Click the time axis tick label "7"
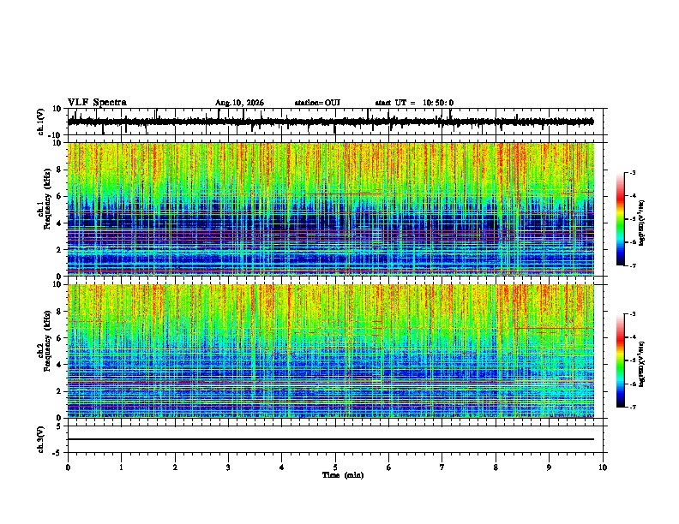679x524 pixels. click(442, 467)
